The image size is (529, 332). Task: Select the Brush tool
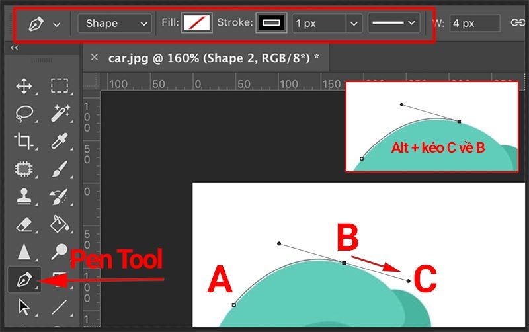(x=60, y=169)
